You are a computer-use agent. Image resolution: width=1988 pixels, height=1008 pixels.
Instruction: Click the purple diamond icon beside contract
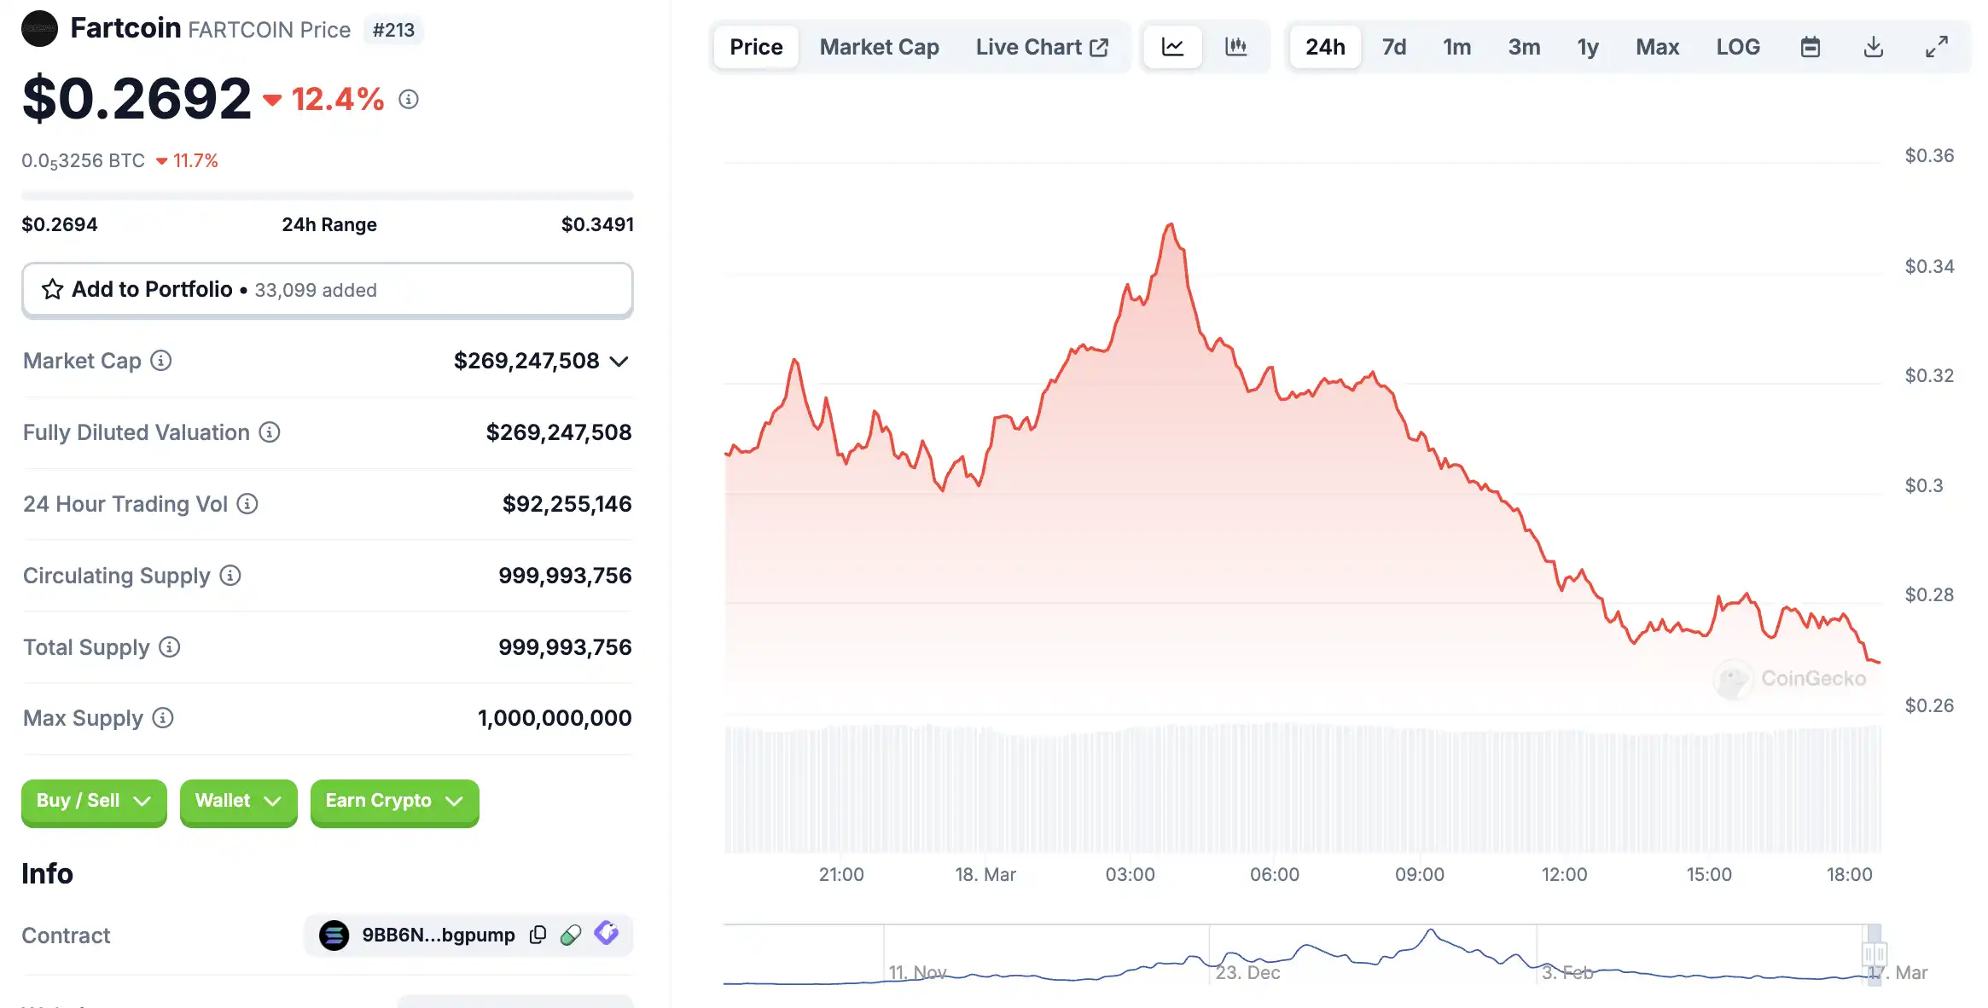(607, 933)
